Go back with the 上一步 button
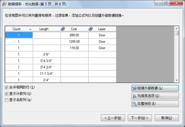The height and width of the screenshot is (127, 185). (x=113, y=118)
